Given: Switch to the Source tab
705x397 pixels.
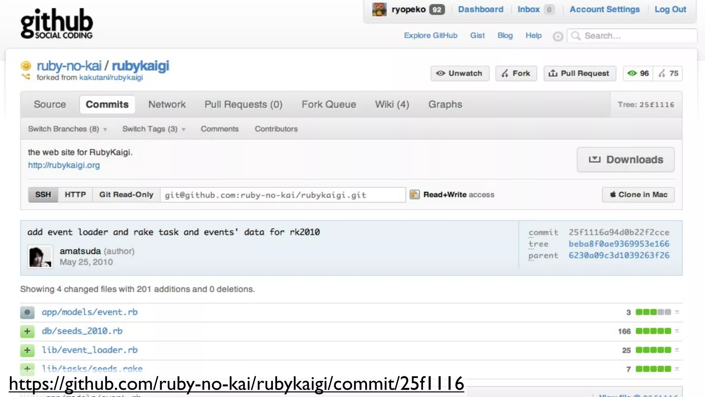Looking at the screenshot, I should (50, 104).
